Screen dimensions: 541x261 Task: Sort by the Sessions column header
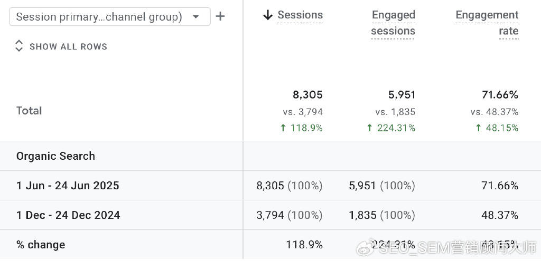tap(300, 15)
